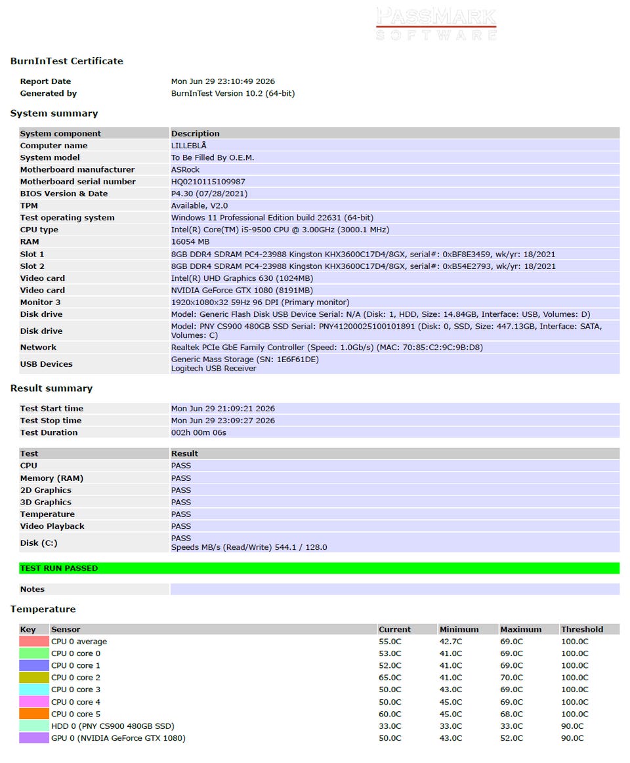Click the CPU 0 core 0 green swatch
This screenshot has width=630, height=763.
click(x=34, y=653)
